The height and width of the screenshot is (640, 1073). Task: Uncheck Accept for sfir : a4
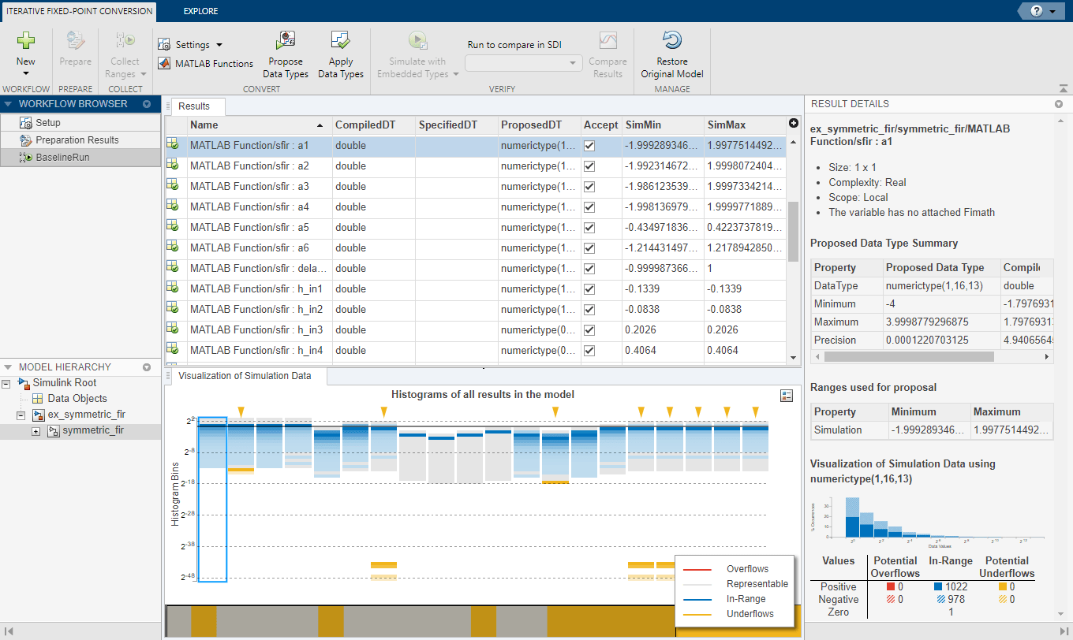(x=589, y=207)
